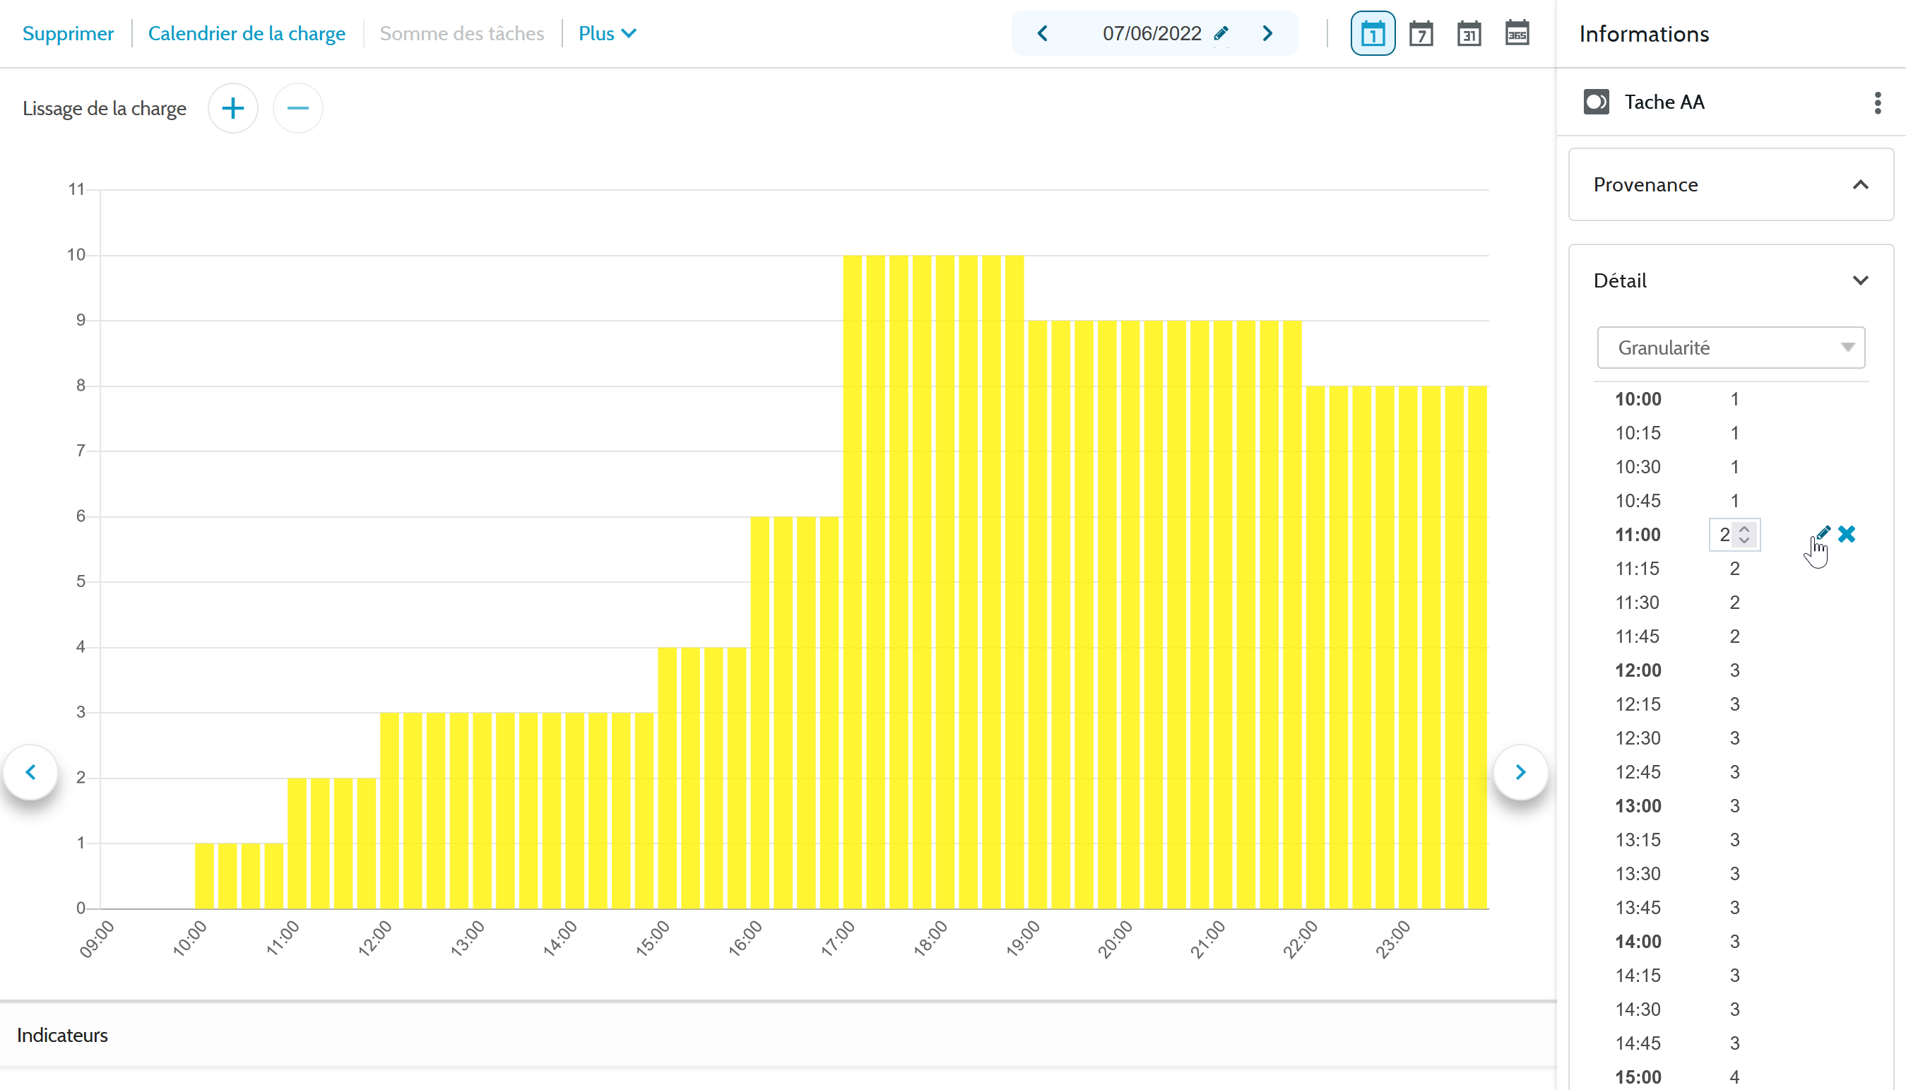Select the 14:30 row in Détail list
This screenshot has width=1906, height=1090.
1731,1009
